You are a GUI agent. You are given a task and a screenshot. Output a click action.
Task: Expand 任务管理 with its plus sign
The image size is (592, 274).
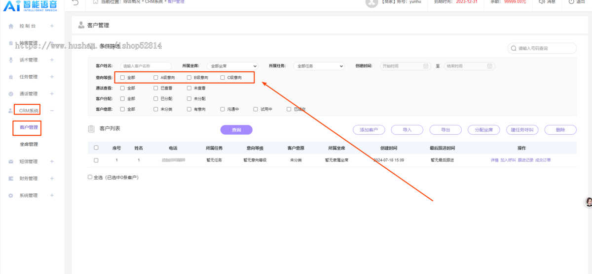point(52,77)
